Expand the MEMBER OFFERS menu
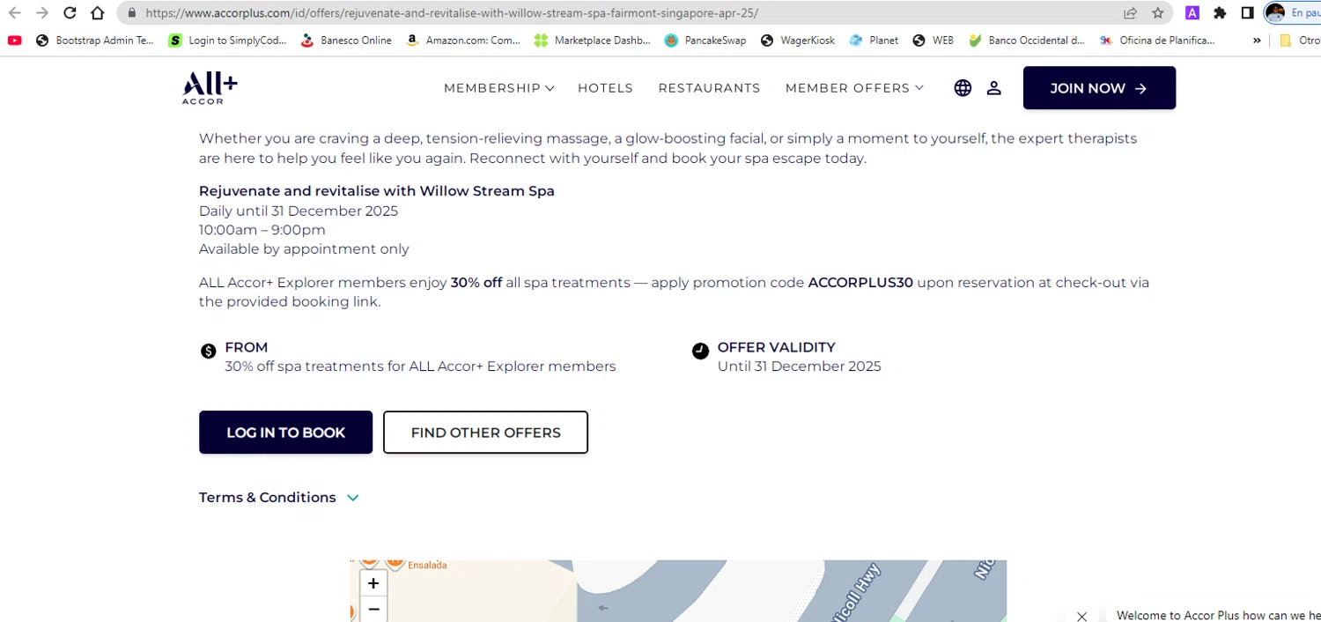This screenshot has height=622, width=1321. click(x=854, y=88)
